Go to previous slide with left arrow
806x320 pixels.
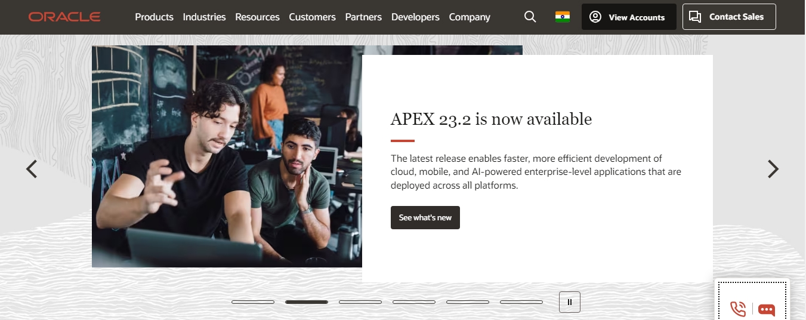pyautogui.click(x=32, y=169)
